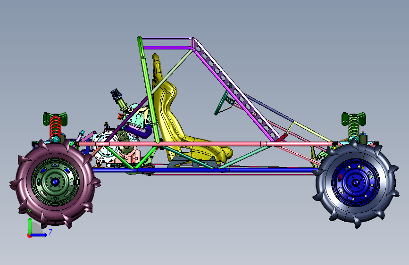Click the red origin of the axis triad
409x265 pixels.
pyautogui.click(x=29, y=235)
